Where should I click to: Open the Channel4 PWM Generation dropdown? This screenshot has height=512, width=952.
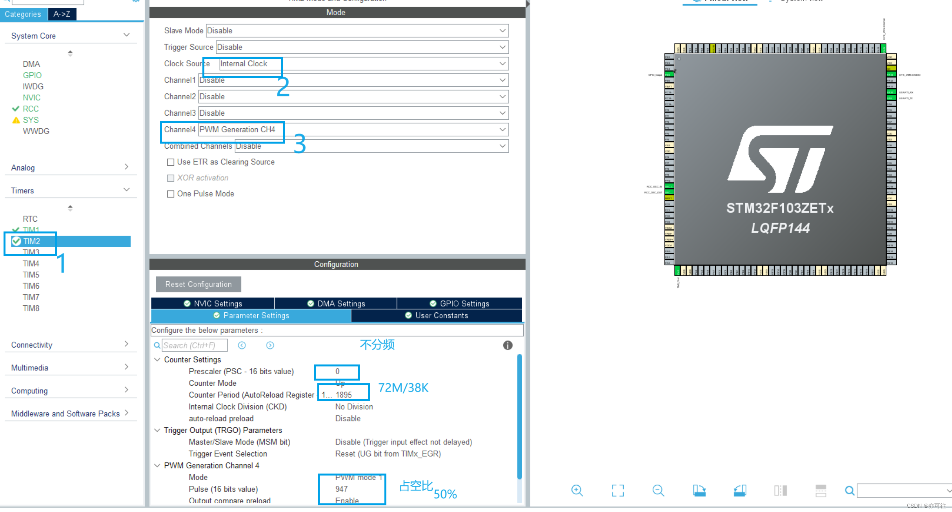pos(502,129)
